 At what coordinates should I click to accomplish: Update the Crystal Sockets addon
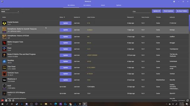tap(65, 23)
